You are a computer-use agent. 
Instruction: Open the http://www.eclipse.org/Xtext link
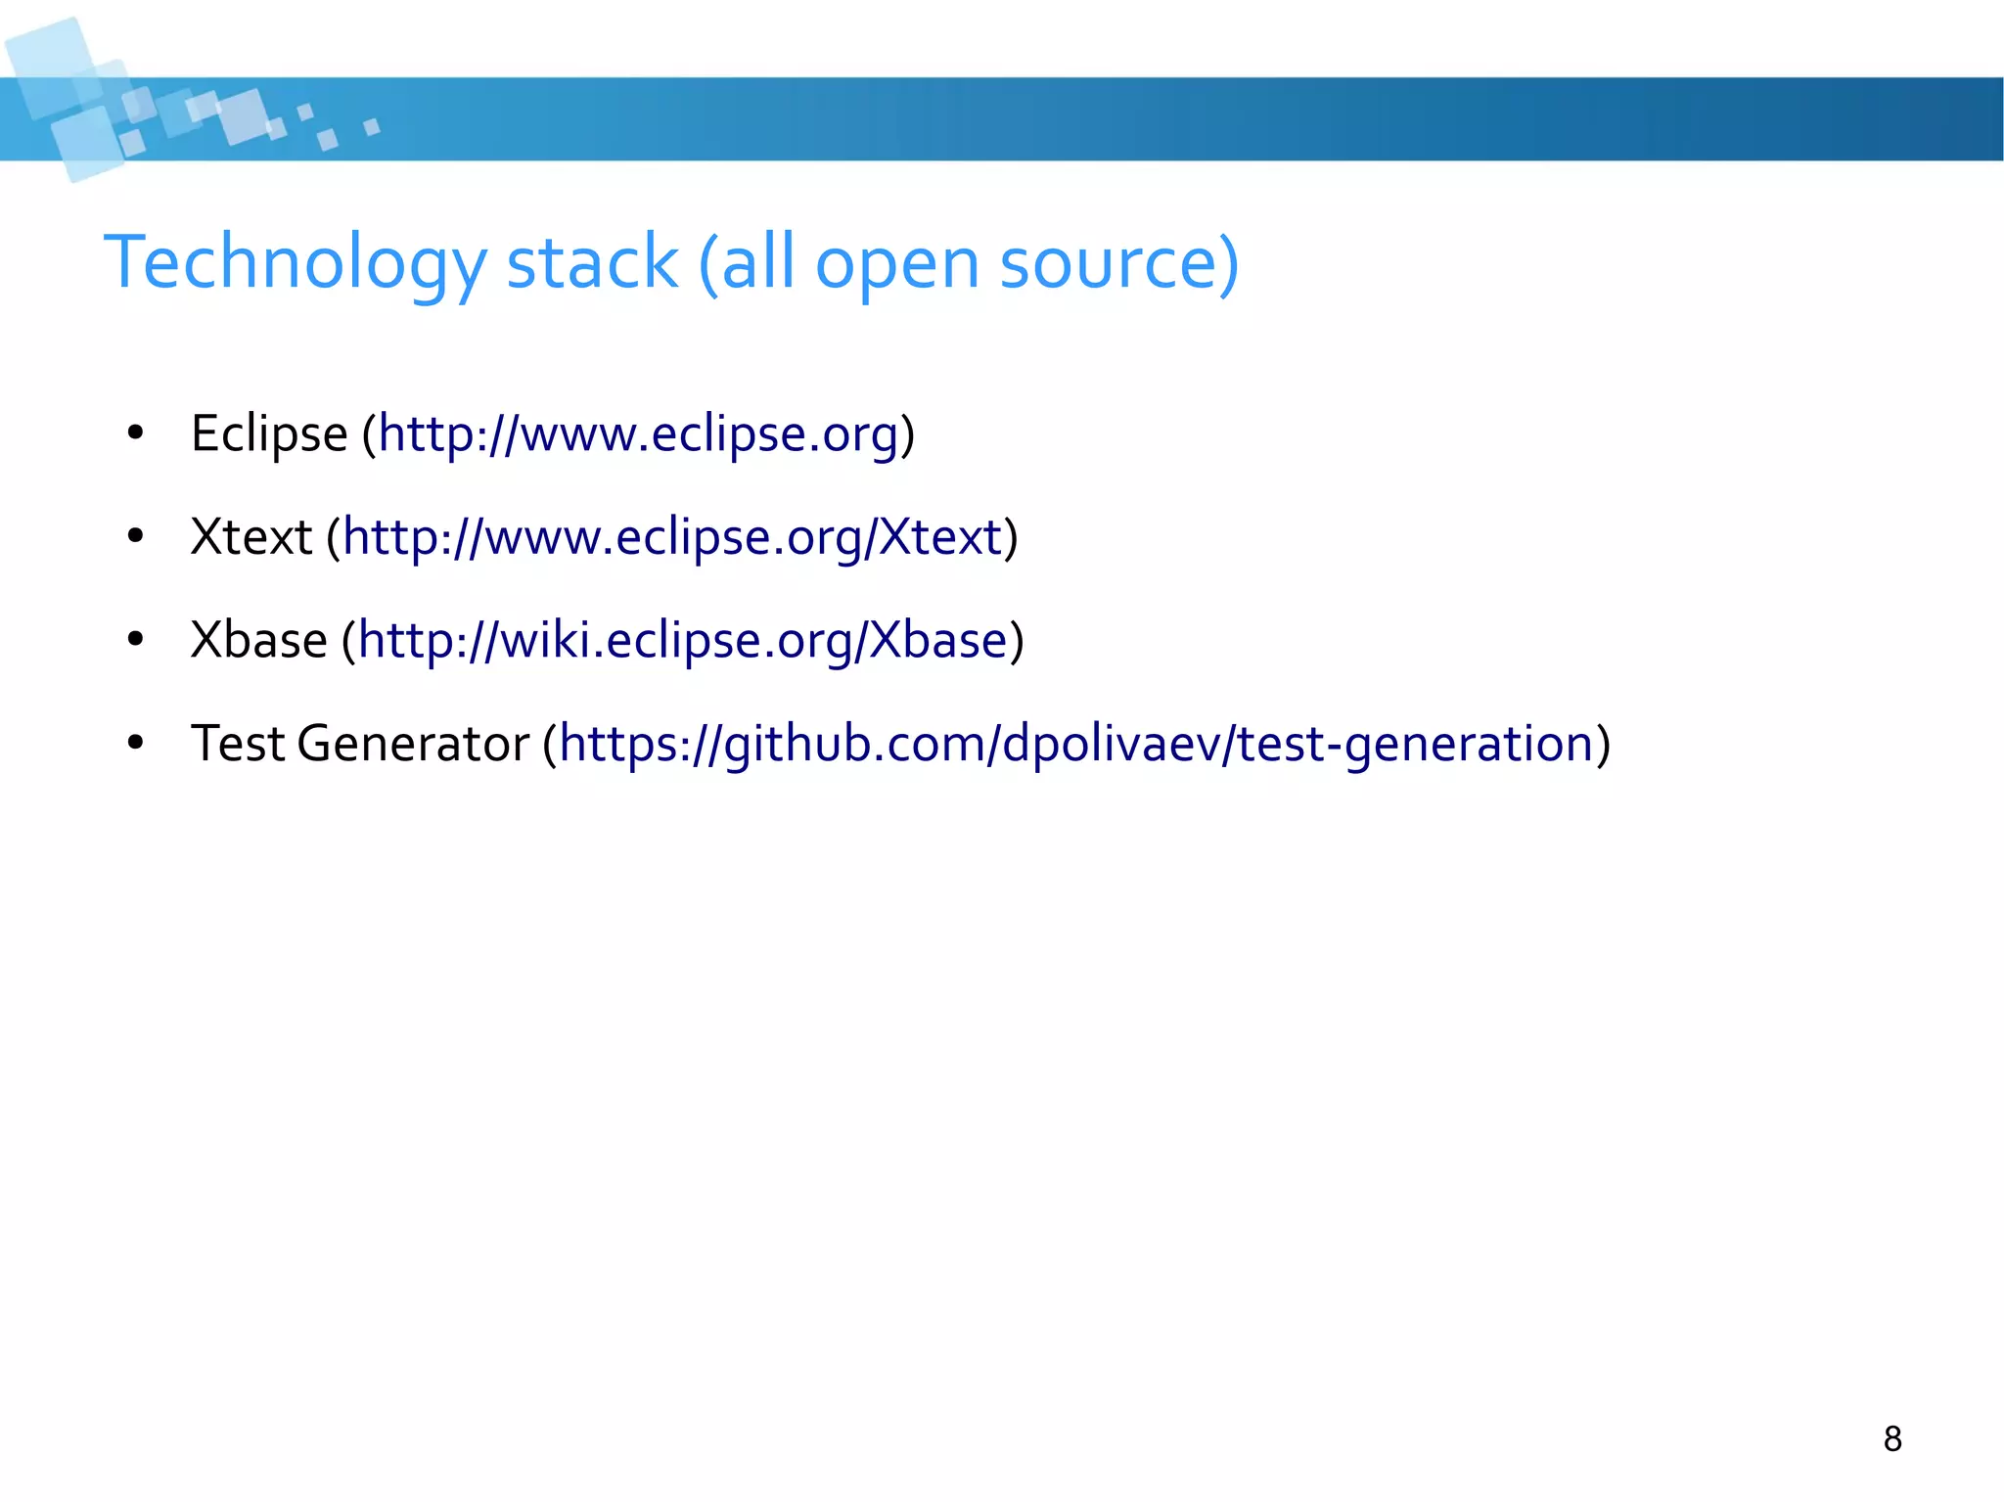point(672,537)
